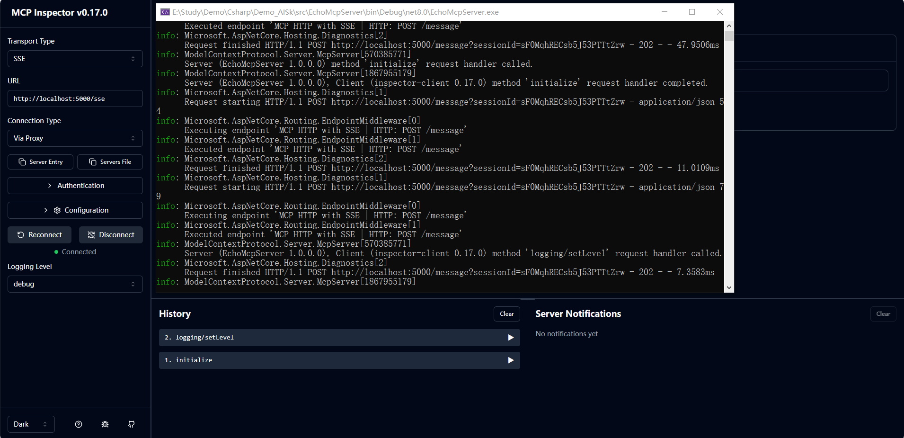This screenshot has height=438, width=904.
Task: Click the Disconnect button
Action: (111, 235)
